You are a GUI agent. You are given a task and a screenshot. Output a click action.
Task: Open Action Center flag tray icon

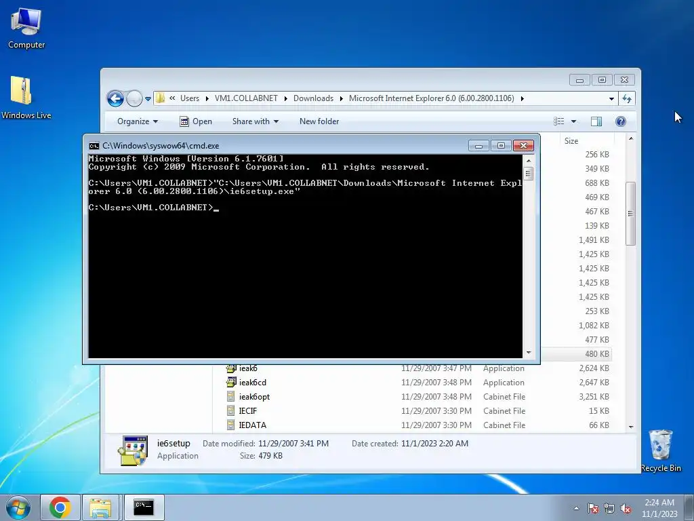(x=592, y=508)
